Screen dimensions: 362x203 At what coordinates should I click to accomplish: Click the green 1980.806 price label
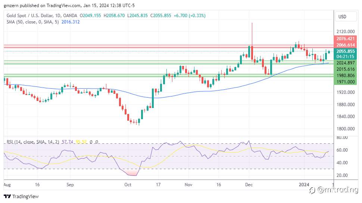point(345,75)
